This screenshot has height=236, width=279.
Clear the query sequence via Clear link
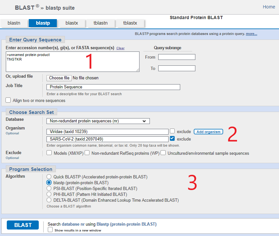120,48
